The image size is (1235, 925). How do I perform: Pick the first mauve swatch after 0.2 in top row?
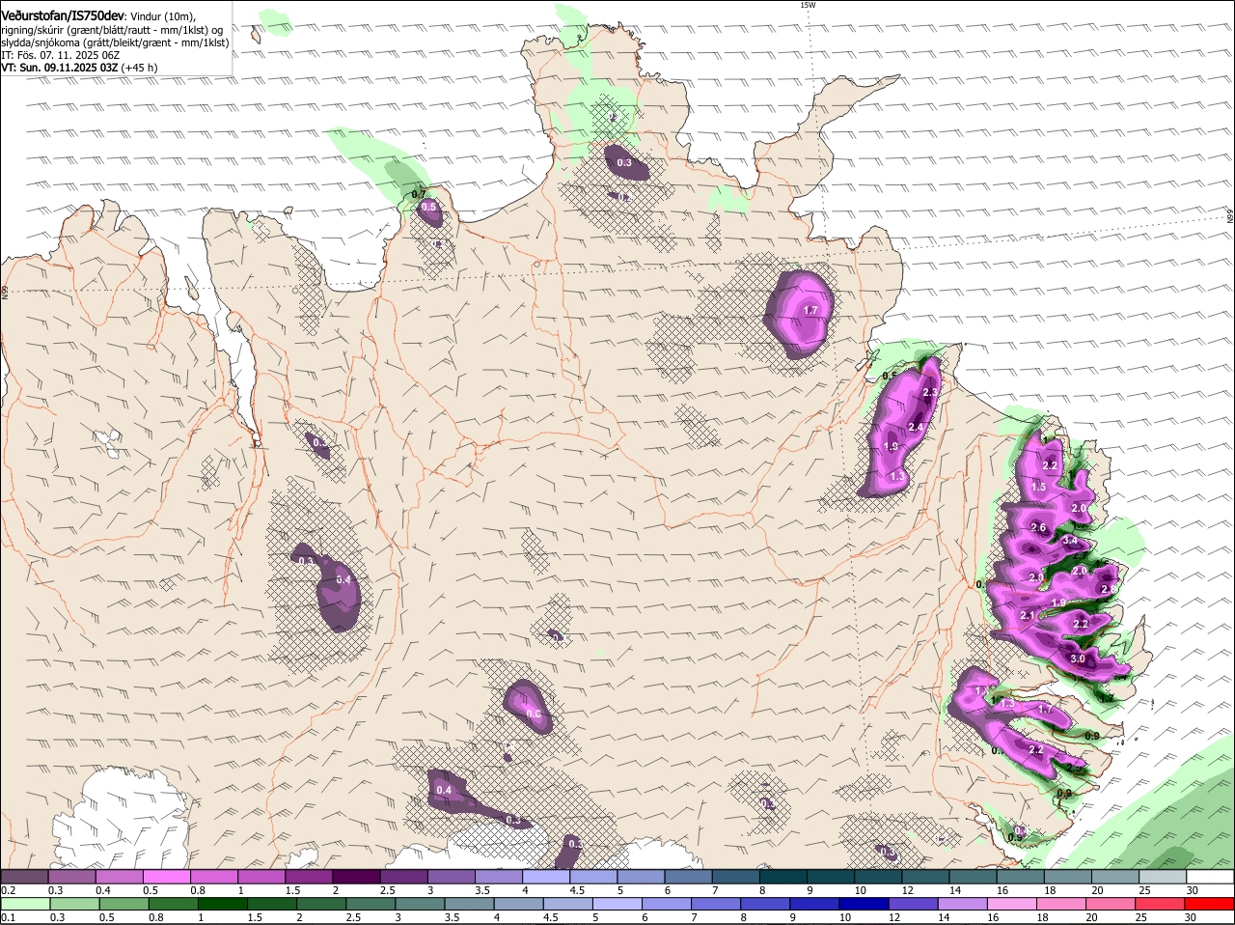click(x=24, y=877)
